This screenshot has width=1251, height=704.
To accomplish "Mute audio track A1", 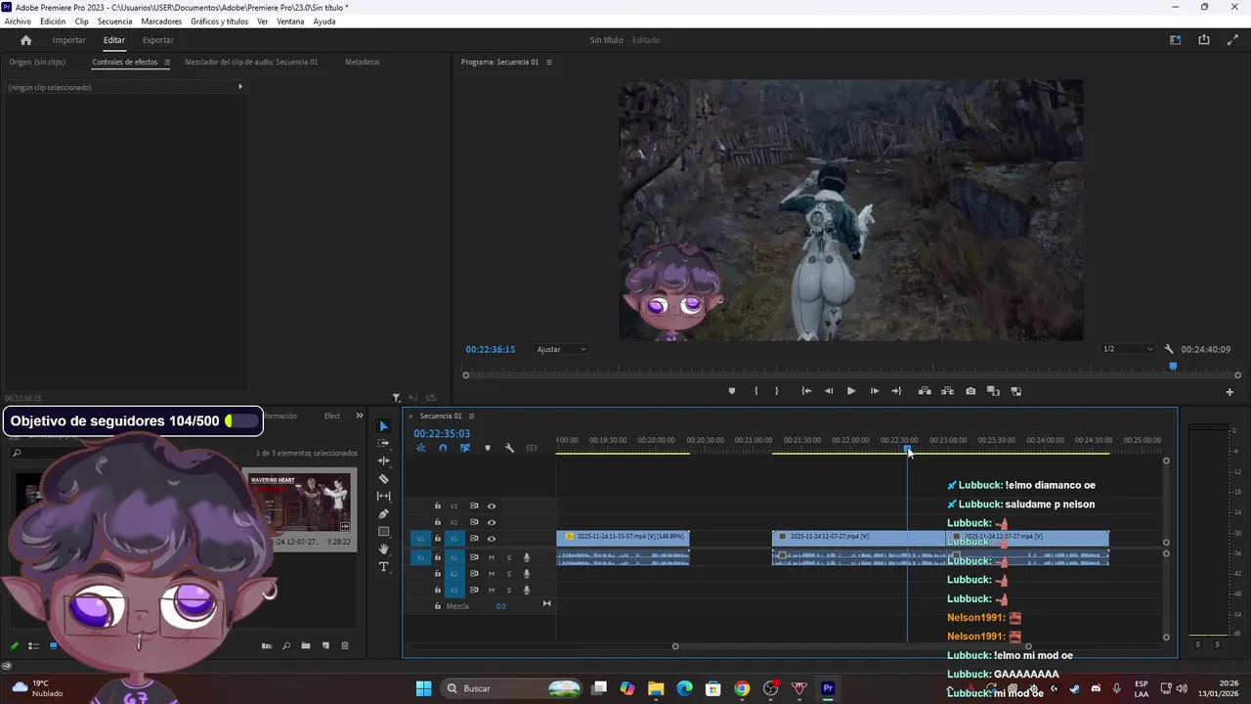I will tap(492, 558).
